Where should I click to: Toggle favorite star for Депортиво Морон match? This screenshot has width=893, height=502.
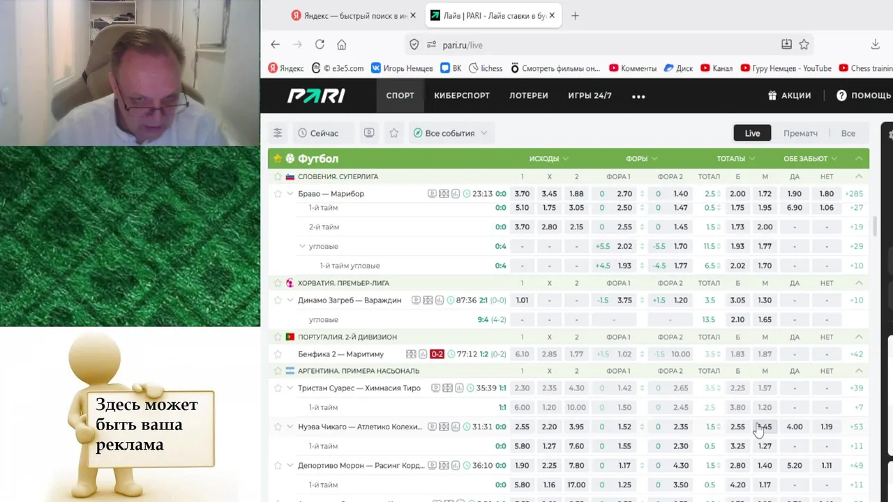(x=278, y=466)
